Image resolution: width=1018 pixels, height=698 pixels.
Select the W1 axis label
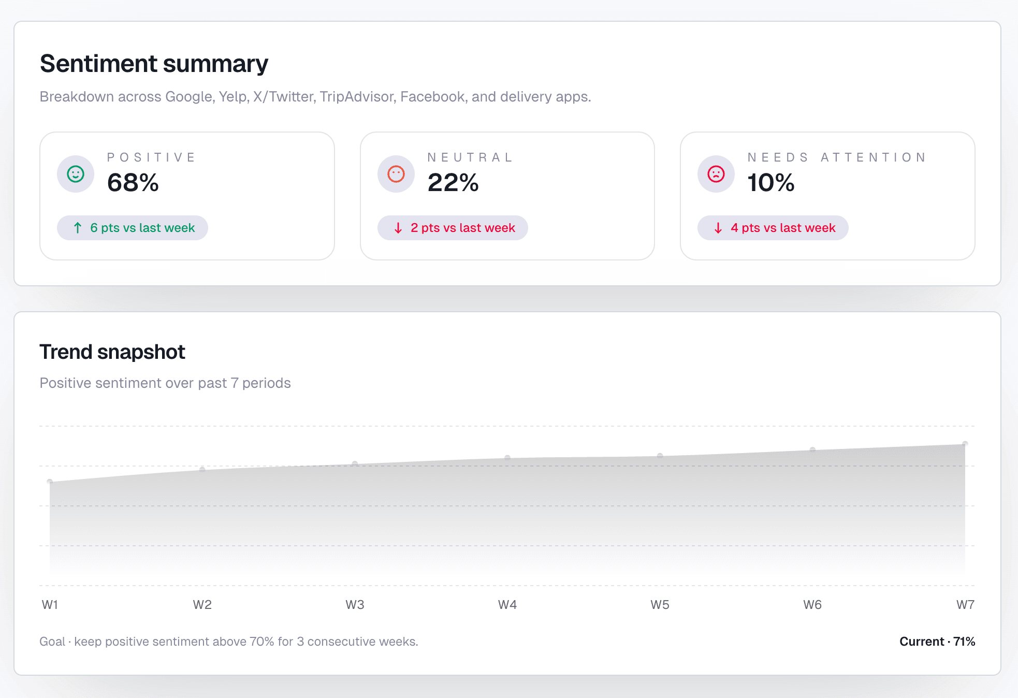point(50,604)
